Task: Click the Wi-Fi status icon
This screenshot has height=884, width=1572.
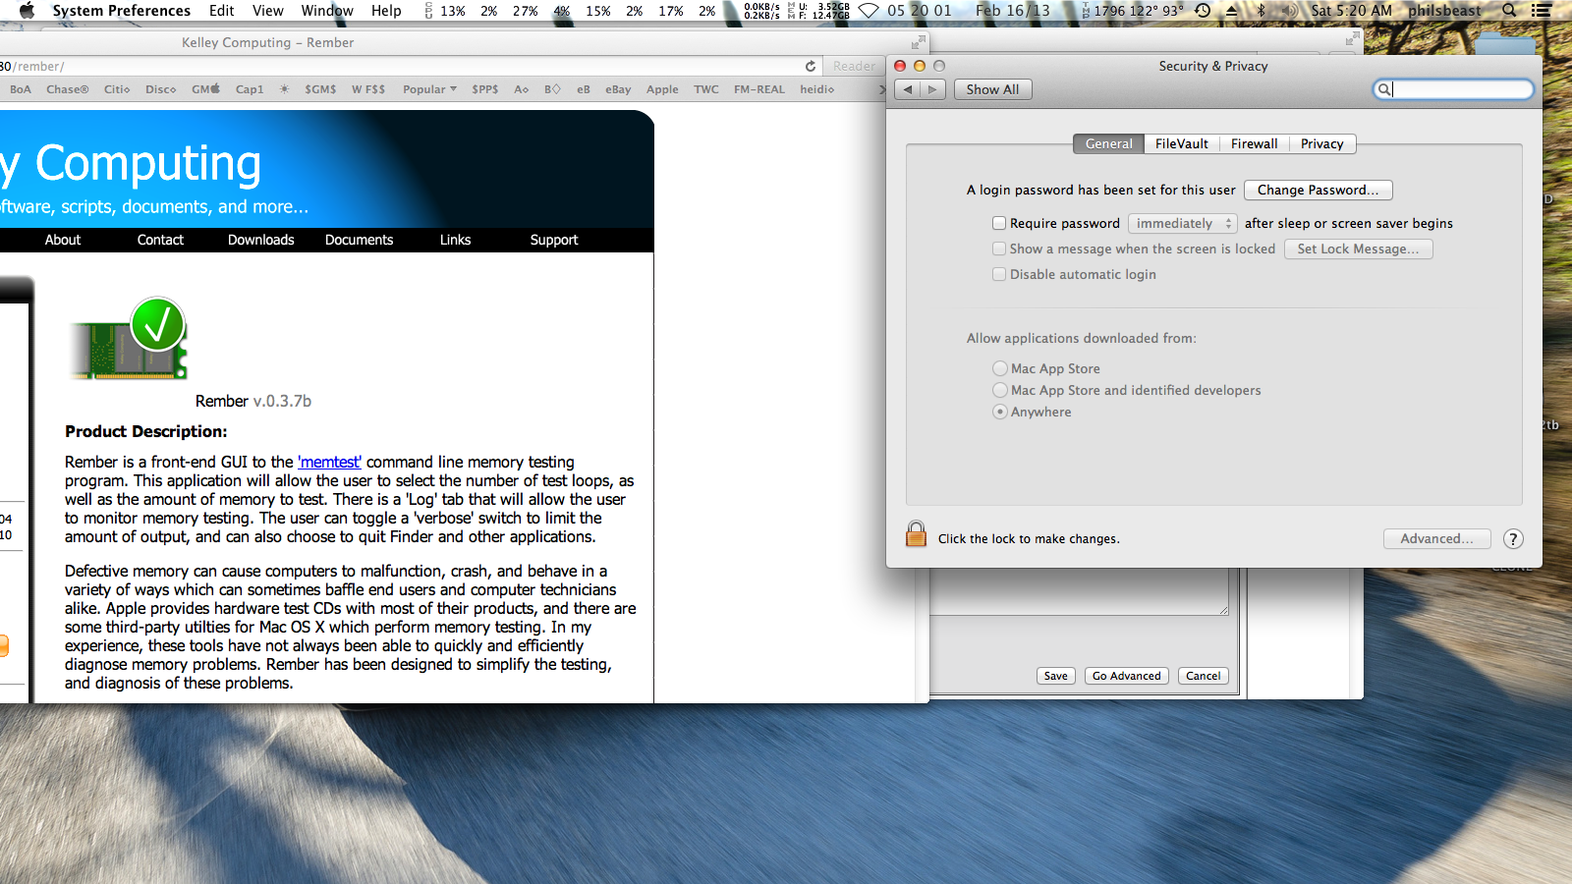Action: coord(869,10)
